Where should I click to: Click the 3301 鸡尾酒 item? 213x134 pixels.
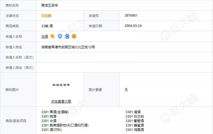pos(135,130)
